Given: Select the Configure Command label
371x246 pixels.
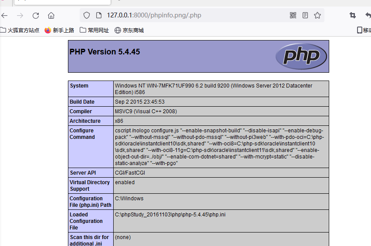Looking at the screenshot, I should click(82, 134).
